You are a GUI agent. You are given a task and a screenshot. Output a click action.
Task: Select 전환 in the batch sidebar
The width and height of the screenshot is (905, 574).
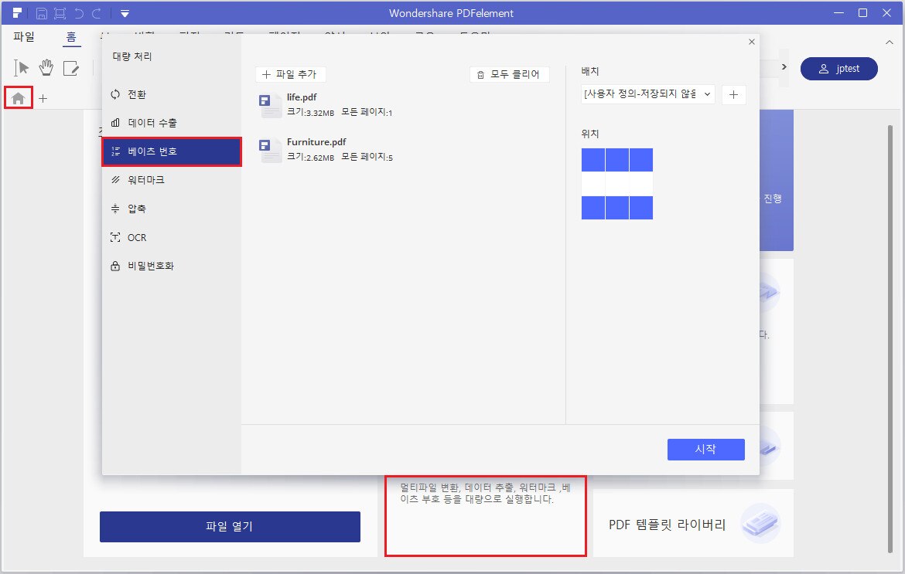(172, 94)
